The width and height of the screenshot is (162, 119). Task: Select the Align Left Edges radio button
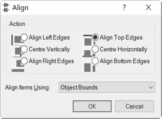pos(24,38)
